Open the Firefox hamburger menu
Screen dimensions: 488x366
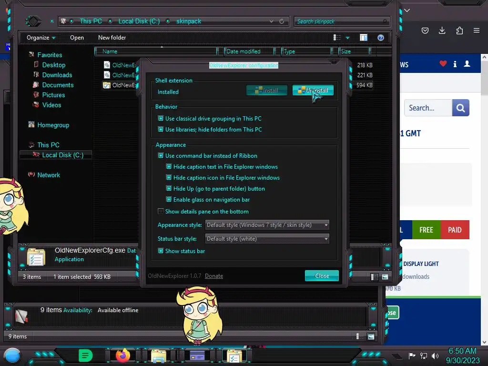(477, 30)
